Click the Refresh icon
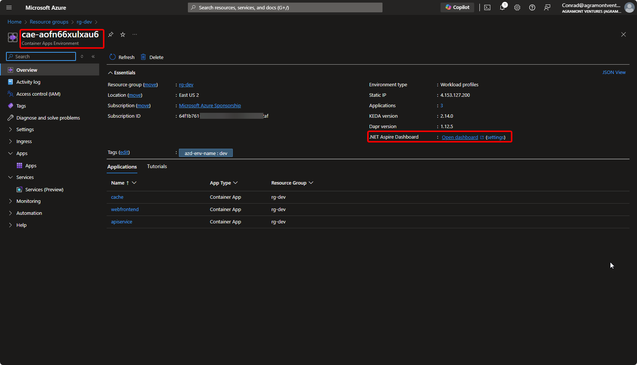Viewport: 637px width, 365px height. [113, 57]
